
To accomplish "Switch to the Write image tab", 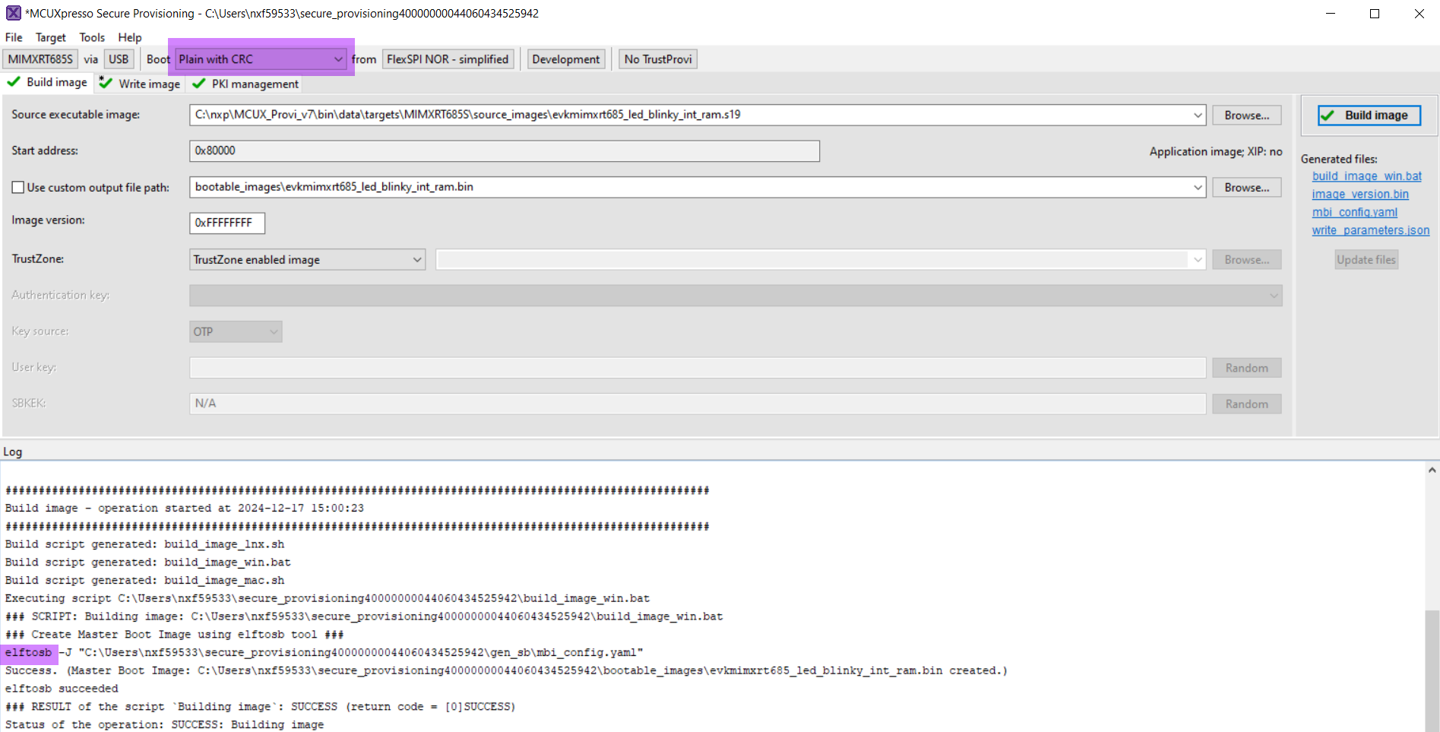I will [x=147, y=84].
